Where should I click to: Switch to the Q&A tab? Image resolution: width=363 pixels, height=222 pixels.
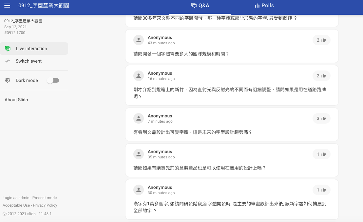click(200, 6)
